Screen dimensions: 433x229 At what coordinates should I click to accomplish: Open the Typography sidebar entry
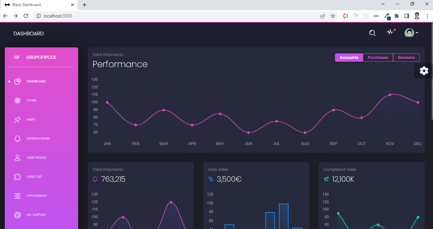pyautogui.click(x=37, y=196)
